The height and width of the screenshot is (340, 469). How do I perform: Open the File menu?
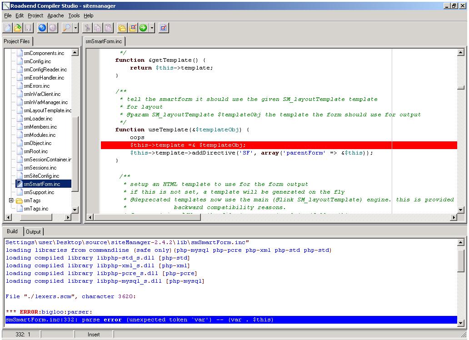pos(8,15)
